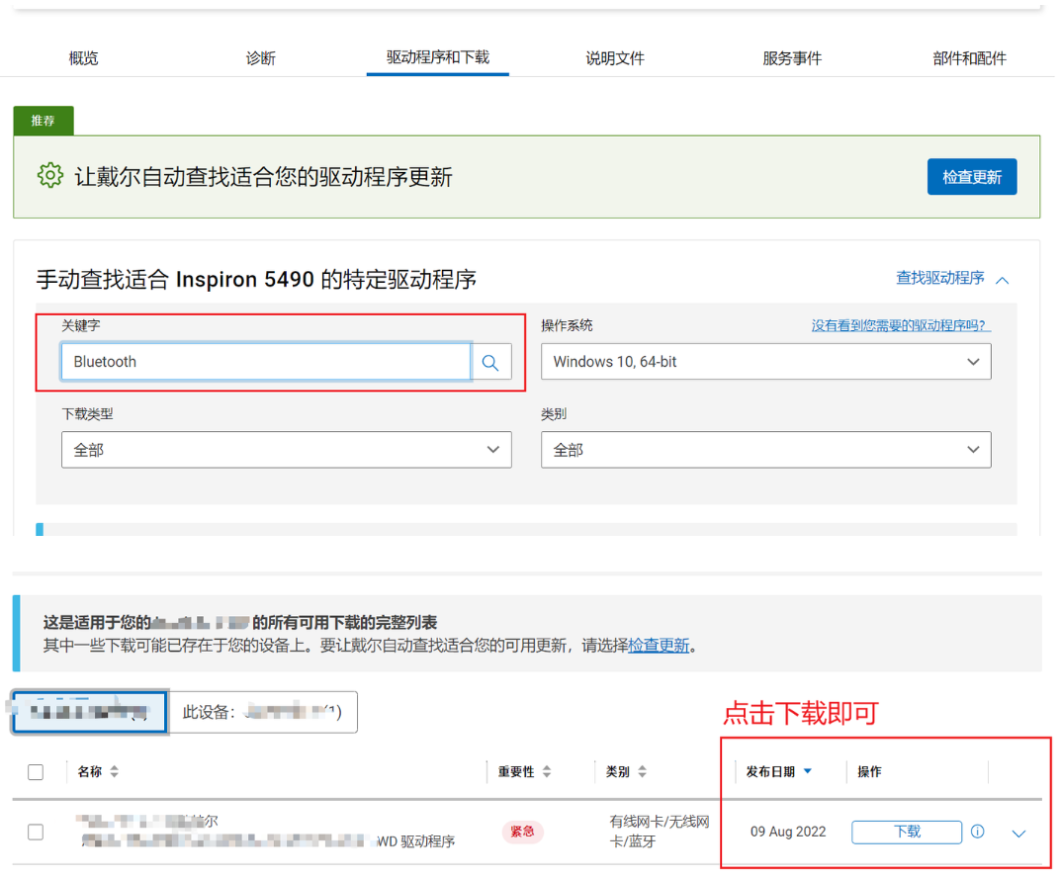The width and height of the screenshot is (1060, 880).
Task: Expand the 下载类型 dropdown
Action: pos(286,450)
